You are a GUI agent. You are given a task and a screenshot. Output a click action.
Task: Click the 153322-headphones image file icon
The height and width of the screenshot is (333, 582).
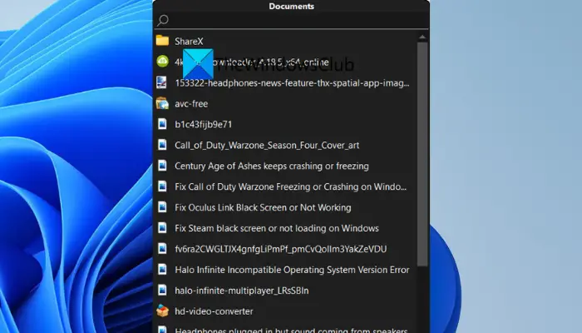tap(162, 82)
